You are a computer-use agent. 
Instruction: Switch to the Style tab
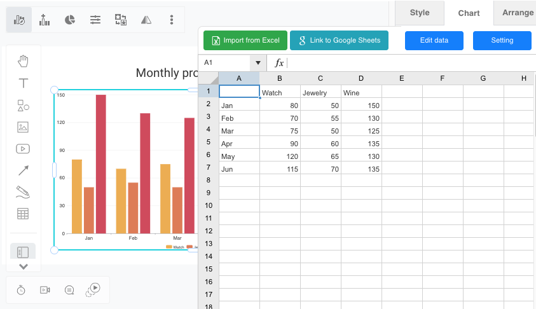point(420,13)
